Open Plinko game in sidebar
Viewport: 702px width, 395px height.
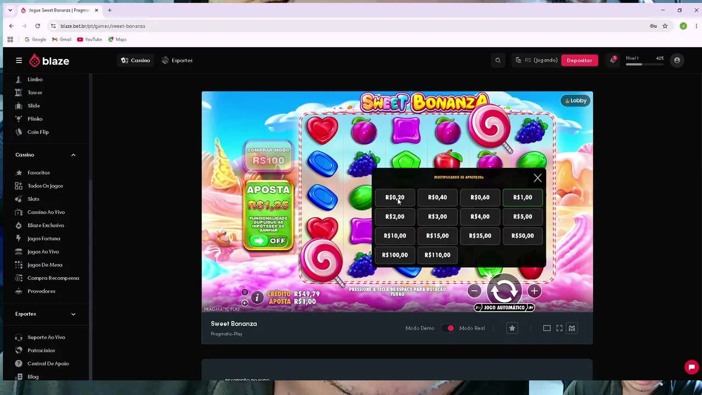(35, 119)
